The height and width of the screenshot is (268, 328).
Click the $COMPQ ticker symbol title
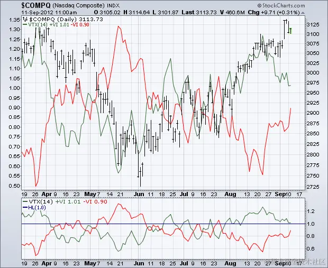point(36,5)
